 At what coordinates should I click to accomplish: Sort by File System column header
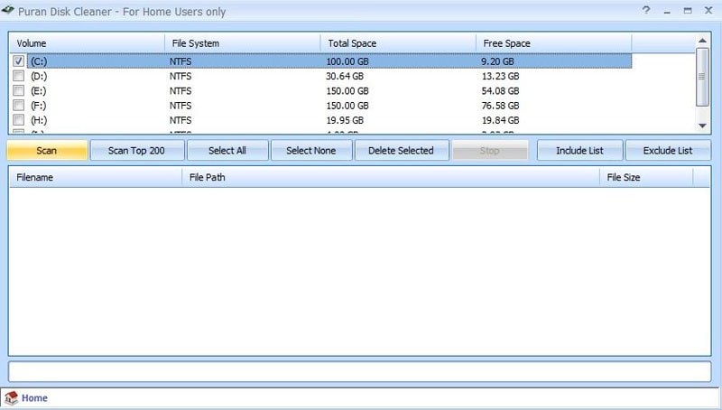243,43
